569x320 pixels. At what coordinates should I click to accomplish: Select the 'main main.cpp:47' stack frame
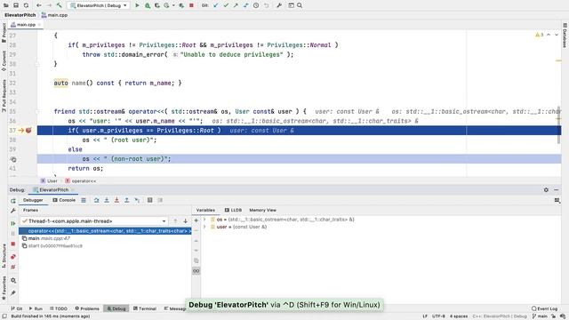[105, 238]
